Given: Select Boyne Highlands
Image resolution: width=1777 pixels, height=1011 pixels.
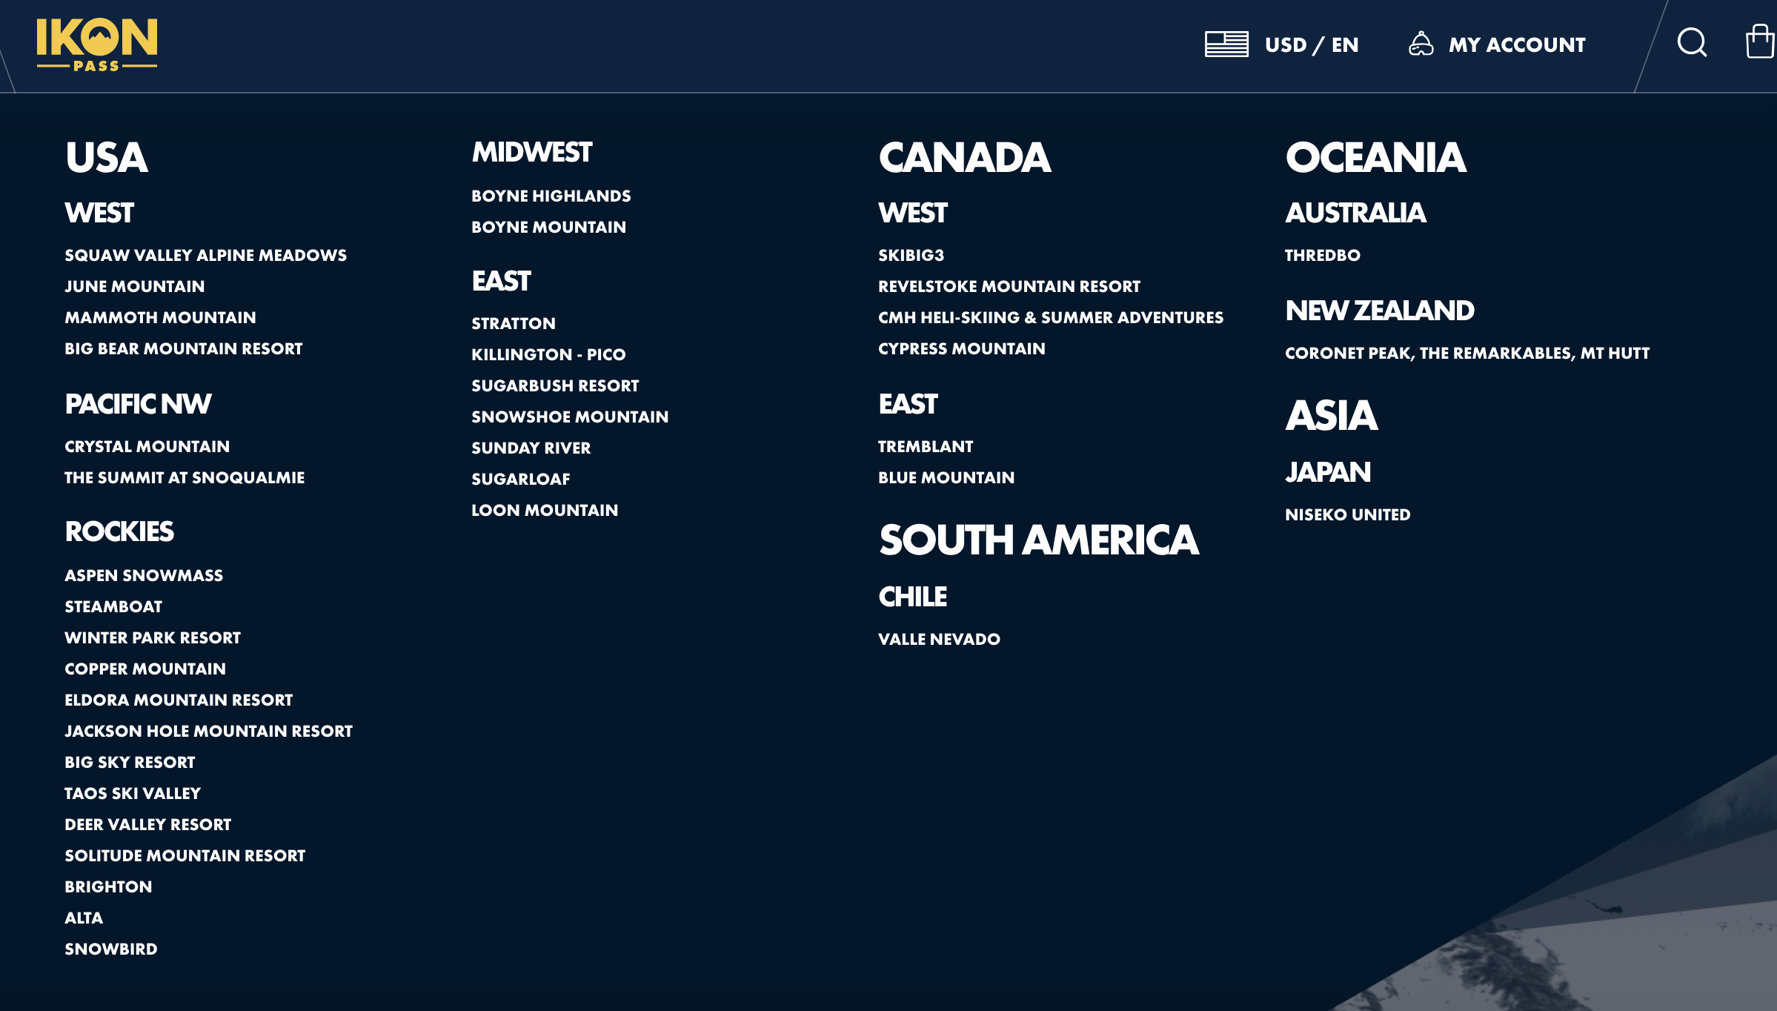Looking at the screenshot, I should 551,196.
